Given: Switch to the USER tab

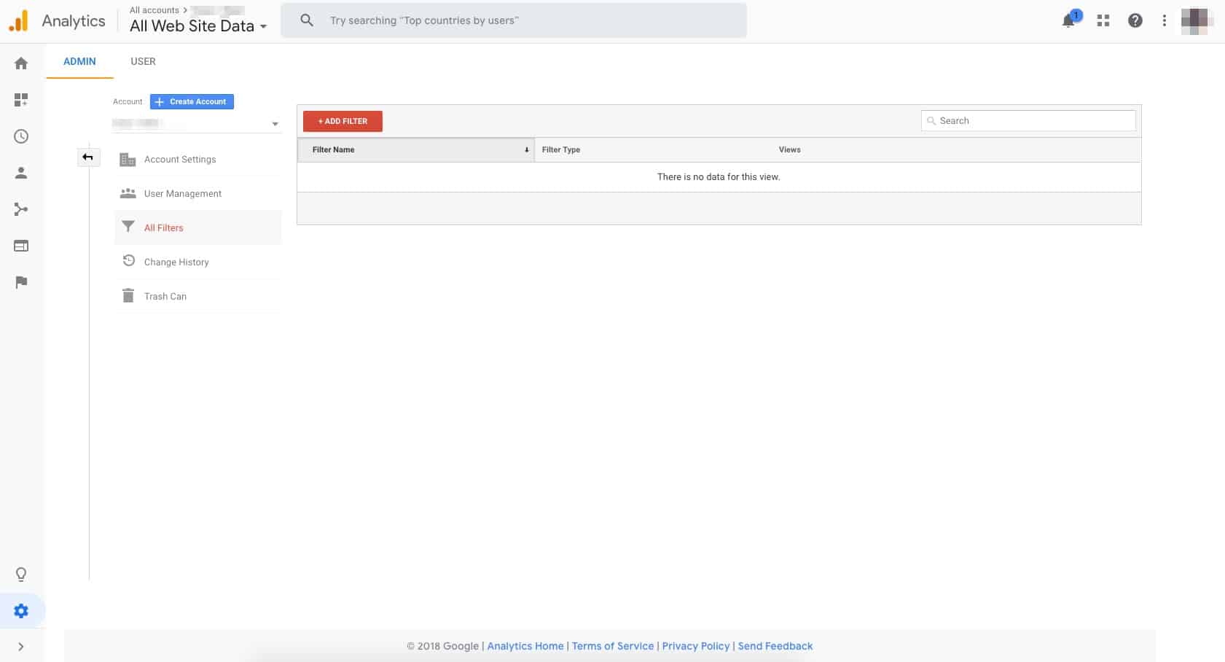Looking at the screenshot, I should (x=143, y=61).
